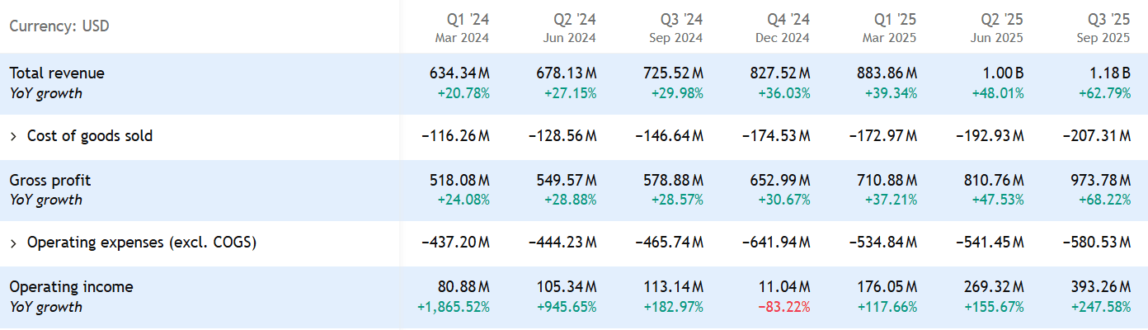Click the Currency: USD label
The width and height of the screenshot is (1148, 330).
tap(59, 26)
